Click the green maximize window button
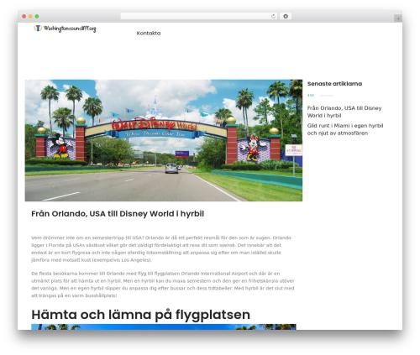420x355 pixels. (x=37, y=17)
